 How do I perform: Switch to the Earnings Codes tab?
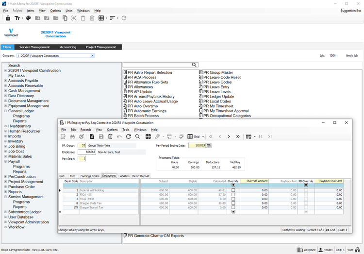click(89, 176)
